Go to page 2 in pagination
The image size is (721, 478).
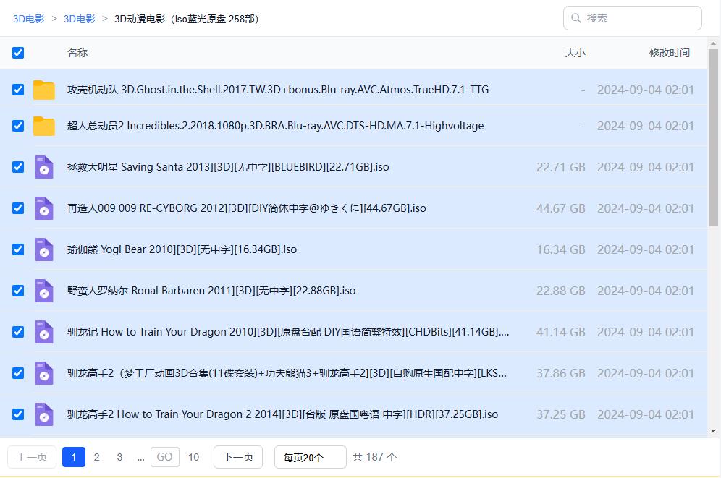(x=96, y=457)
